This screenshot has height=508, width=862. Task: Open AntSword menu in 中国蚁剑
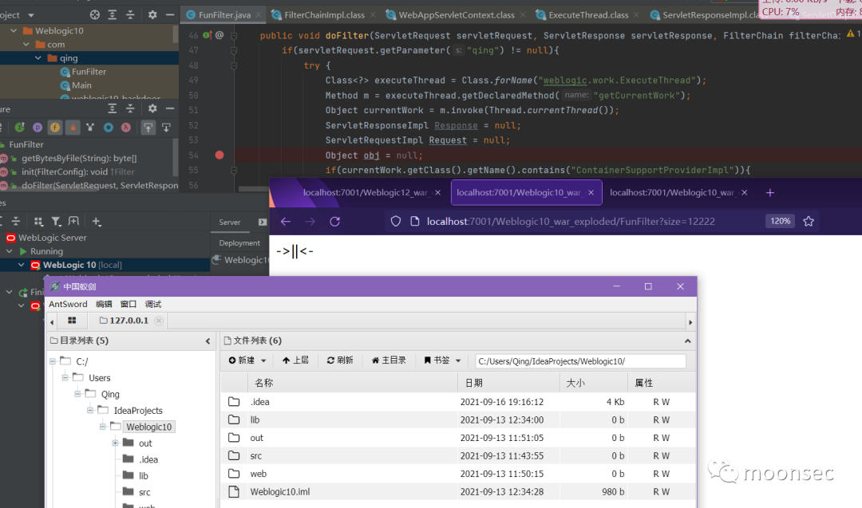tap(68, 305)
